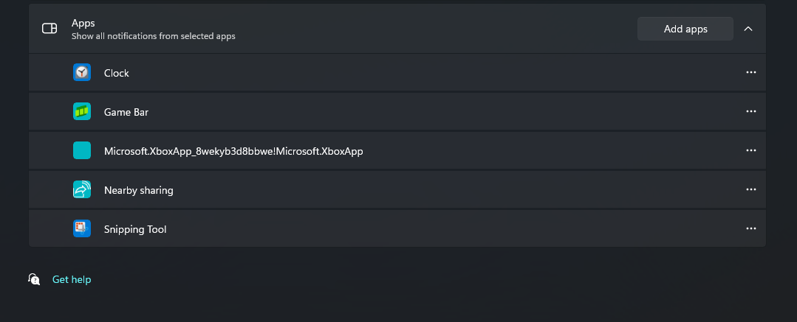Open the Clock row's three-dot menu
The width and height of the screenshot is (797, 322).
[750, 72]
